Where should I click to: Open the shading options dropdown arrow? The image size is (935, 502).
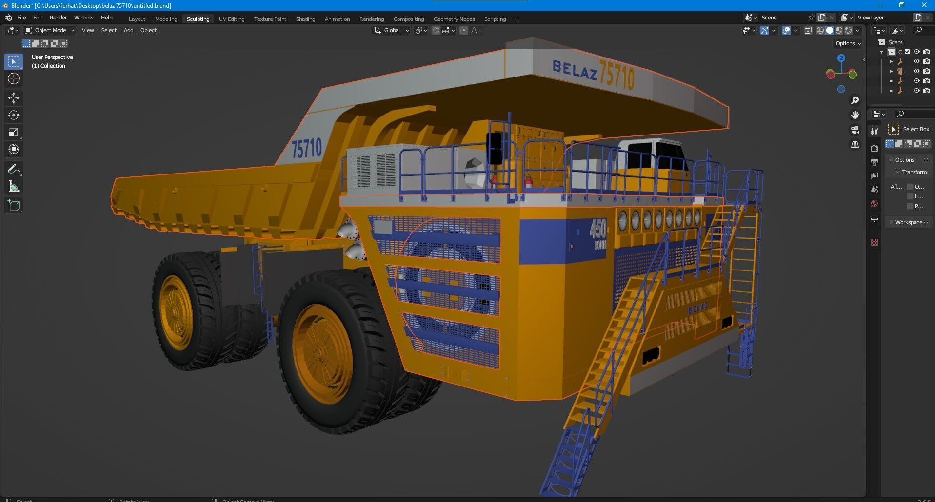(858, 30)
